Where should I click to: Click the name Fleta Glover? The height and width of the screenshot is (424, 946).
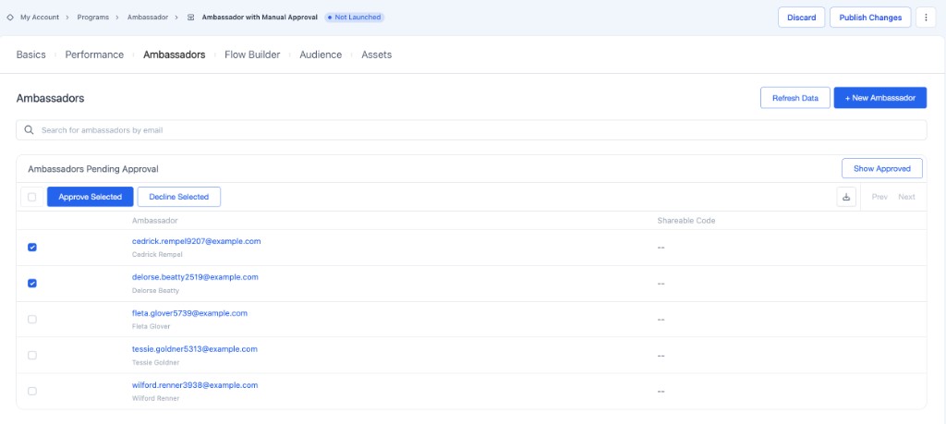coord(151,326)
